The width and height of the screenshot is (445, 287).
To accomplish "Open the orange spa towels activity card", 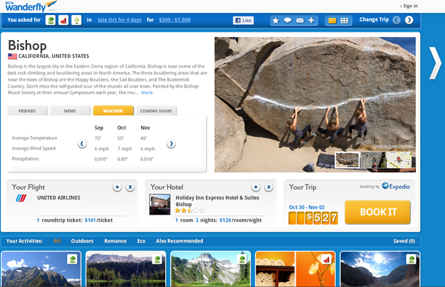I will pos(296,269).
